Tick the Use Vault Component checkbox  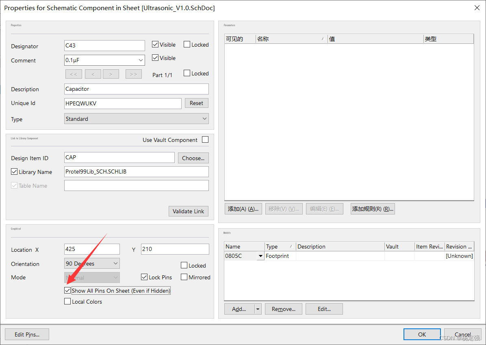(x=205, y=140)
